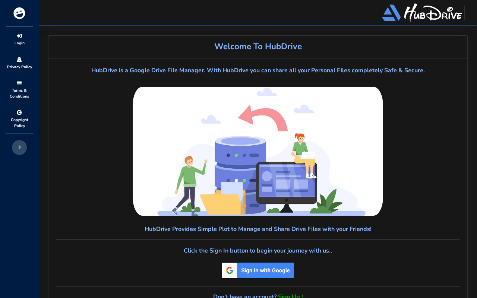Click the Sign in with Google button
Screen dimensions: 477x298
(258, 270)
